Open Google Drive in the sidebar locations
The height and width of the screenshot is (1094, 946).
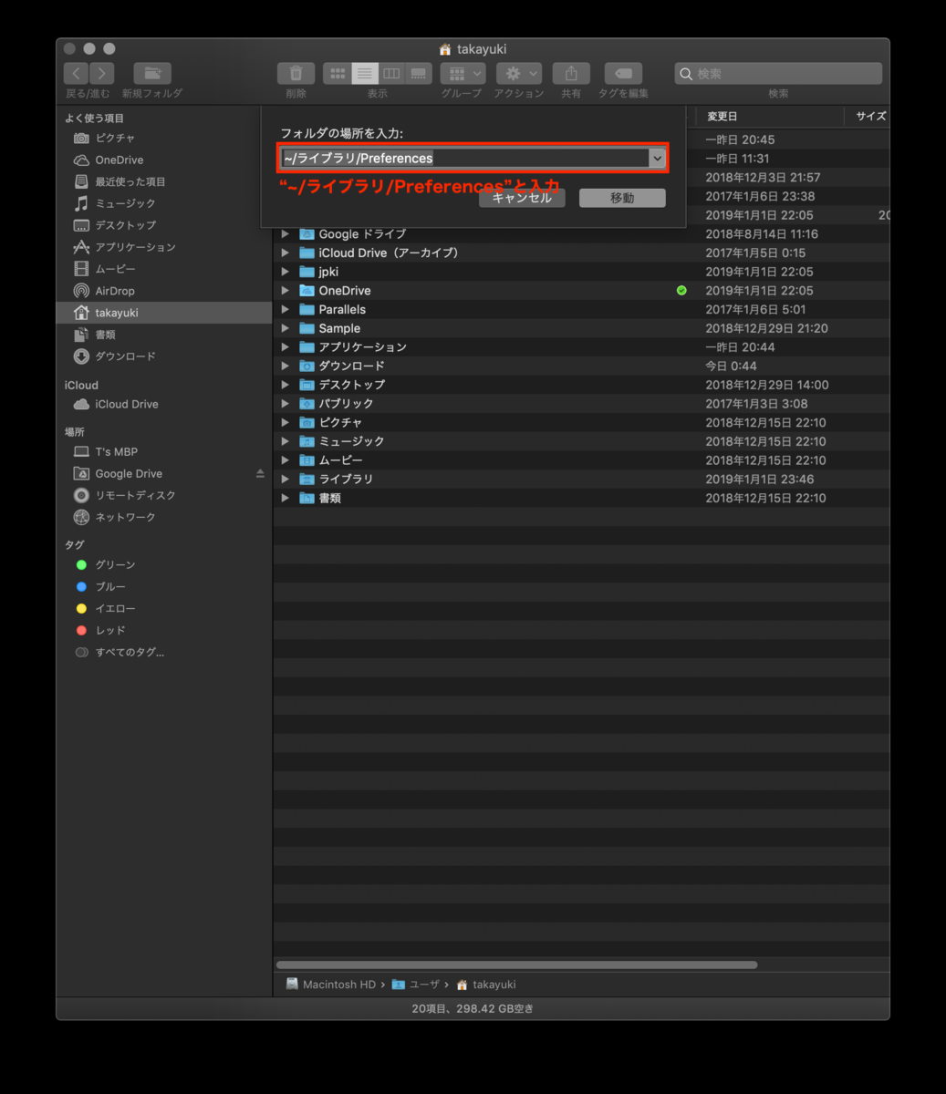(x=129, y=473)
